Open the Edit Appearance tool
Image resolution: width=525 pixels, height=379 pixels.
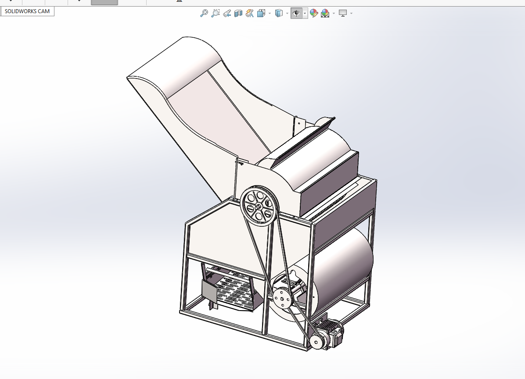[314, 14]
